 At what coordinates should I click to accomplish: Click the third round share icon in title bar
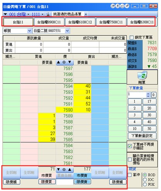(x=122, y=6)
